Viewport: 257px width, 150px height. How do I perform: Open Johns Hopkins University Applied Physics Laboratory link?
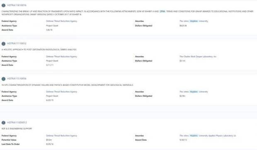click(x=208, y=135)
